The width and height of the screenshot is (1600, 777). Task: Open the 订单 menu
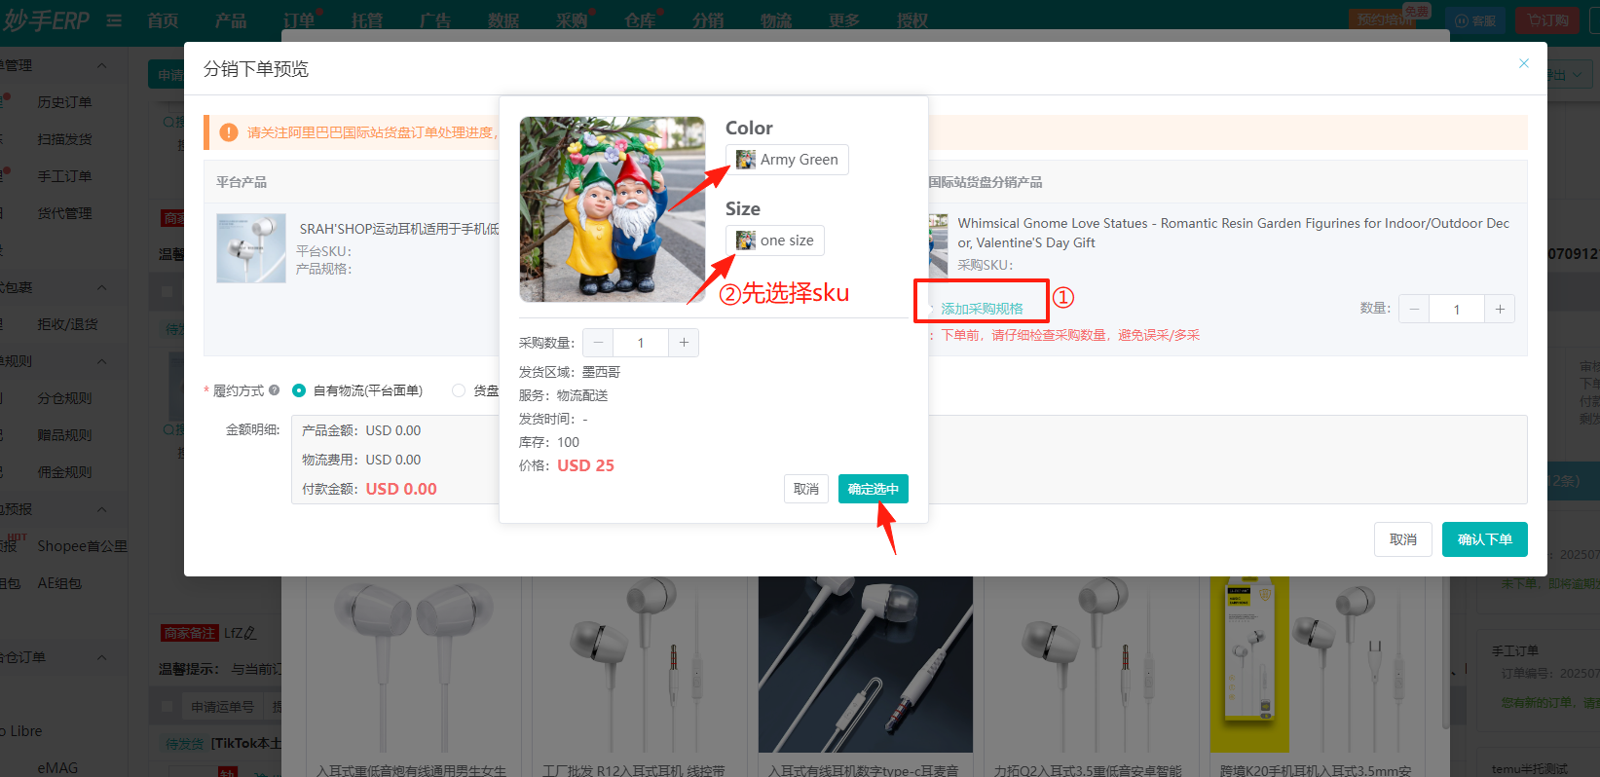(299, 20)
